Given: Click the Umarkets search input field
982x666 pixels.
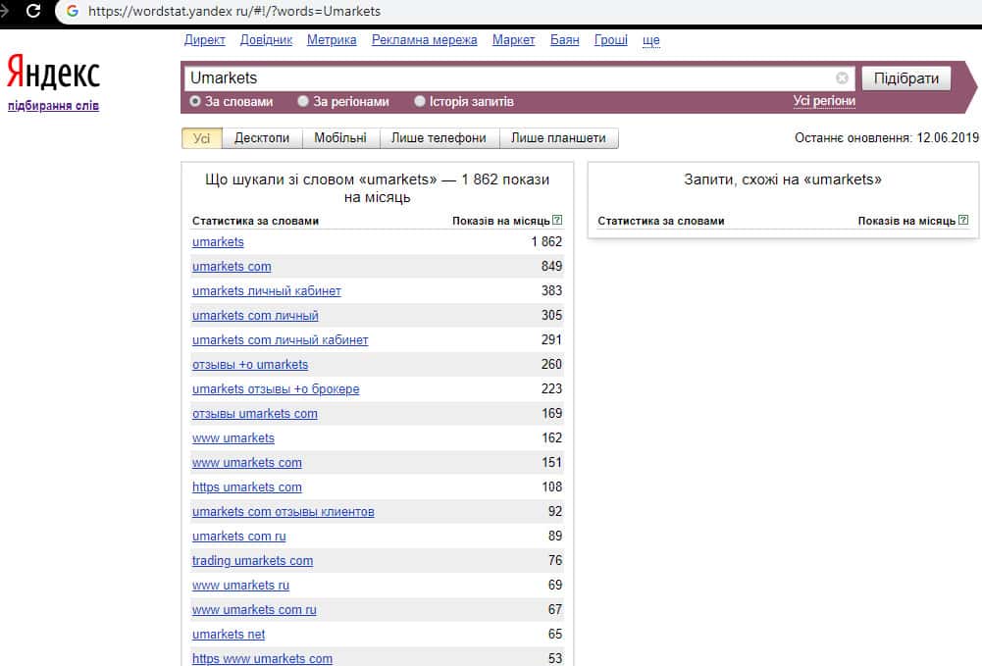Looking at the screenshot, I should 510,78.
